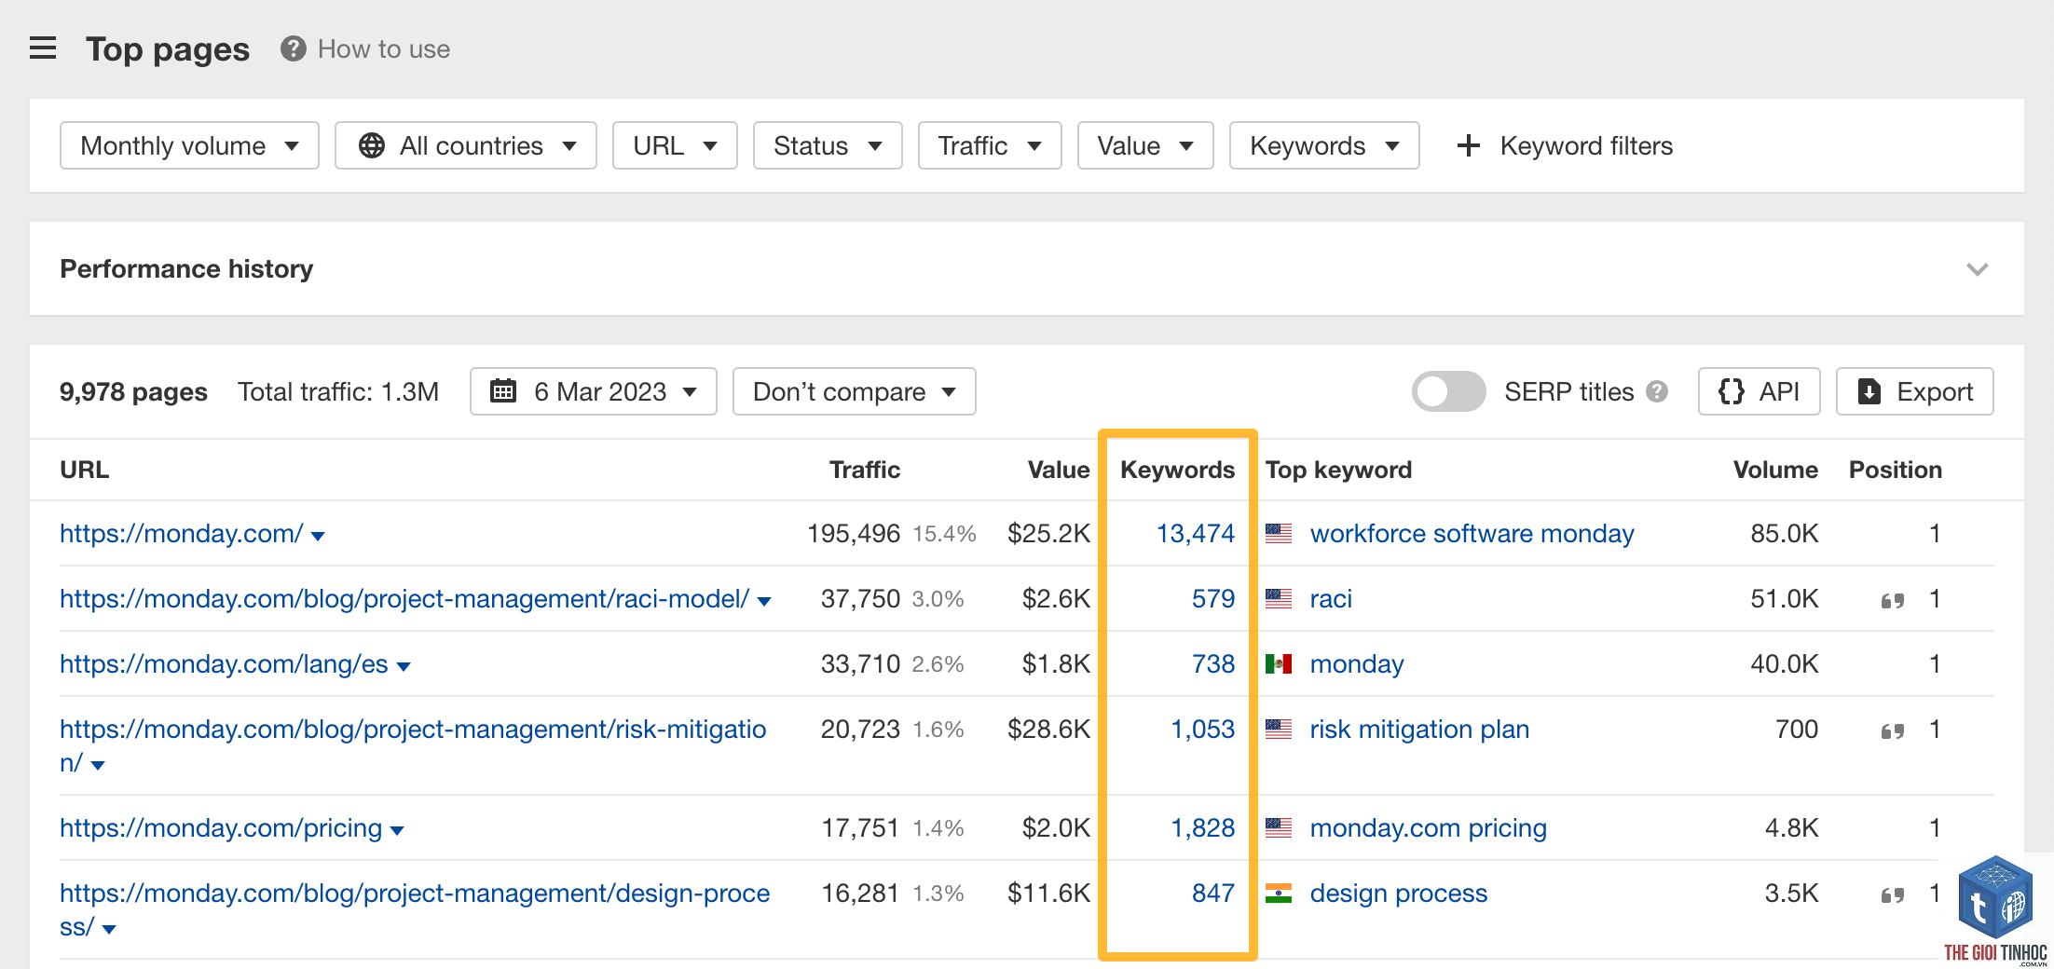This screenshot has width=2054, height=969.
Task: Expand the risk-mitigation URL caret
Action: click(98, 765)
